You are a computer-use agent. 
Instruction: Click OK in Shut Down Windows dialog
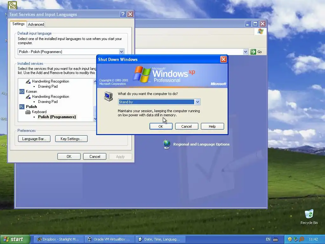point(161,126)
